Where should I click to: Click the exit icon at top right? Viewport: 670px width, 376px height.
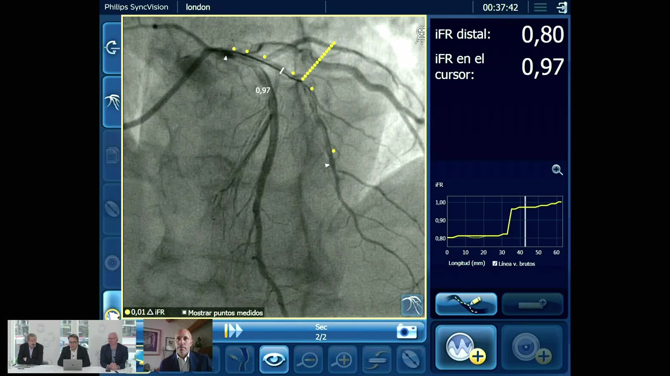pos(562,7)
